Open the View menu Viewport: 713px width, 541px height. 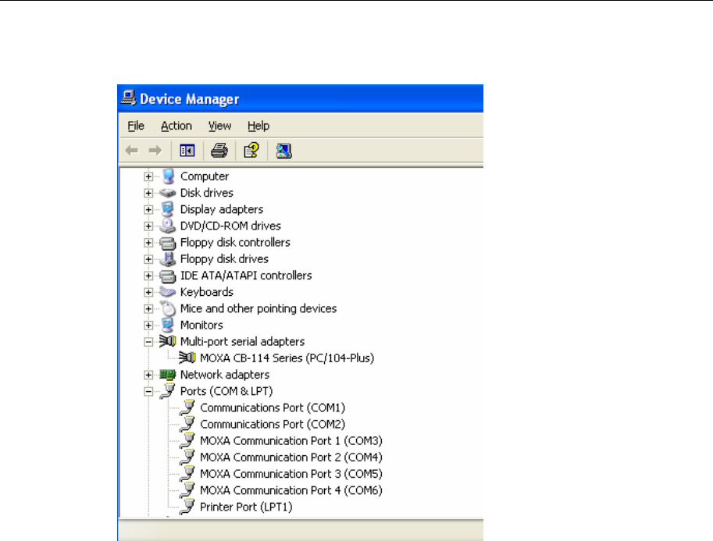click(x=219, y=126)
